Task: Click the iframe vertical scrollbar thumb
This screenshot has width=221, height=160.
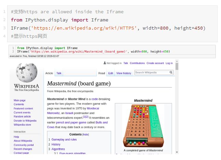Action: click(x=177, y=66)
